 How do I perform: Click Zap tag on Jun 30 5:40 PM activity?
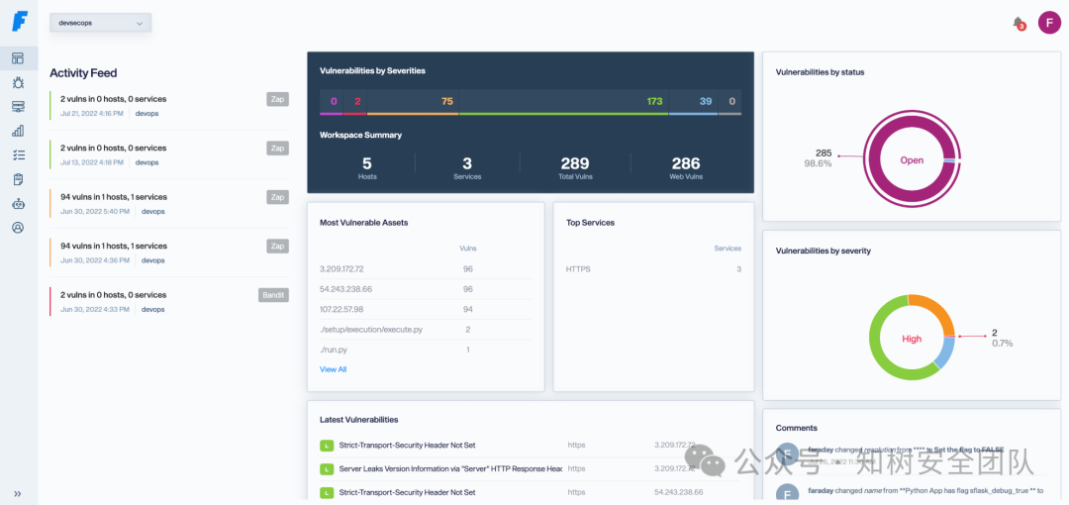point(277,197)
